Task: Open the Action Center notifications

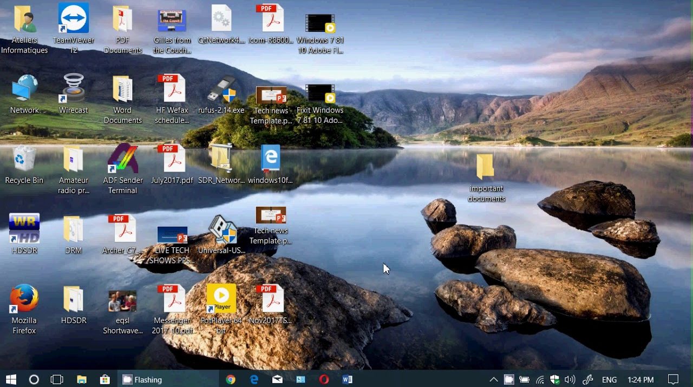Action: (x=673, y=379)
